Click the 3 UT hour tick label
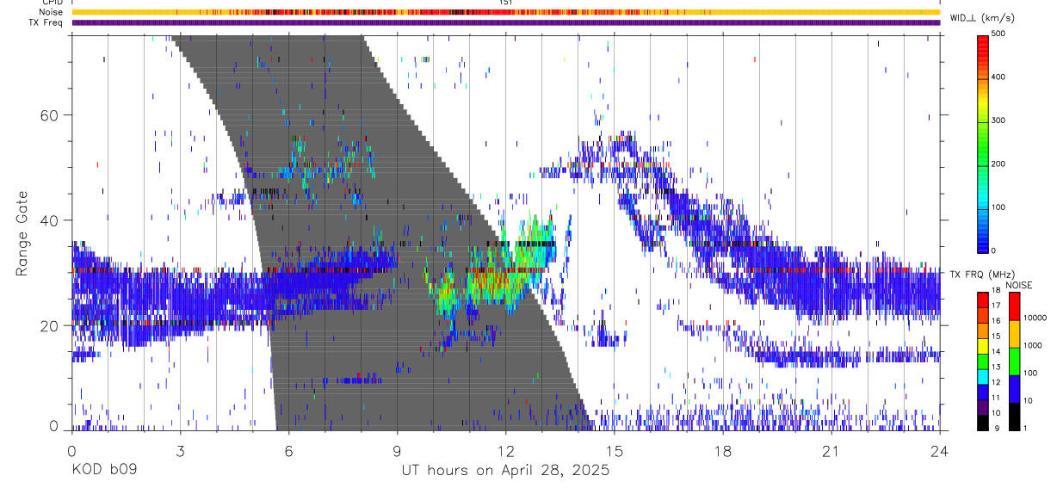Viewport: 1057px width, 488px height. coord(180,451)
